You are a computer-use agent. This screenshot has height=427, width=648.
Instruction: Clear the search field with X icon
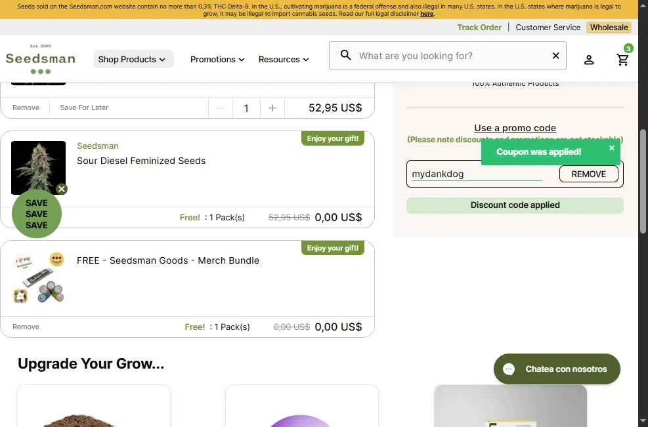pos(556,55)
